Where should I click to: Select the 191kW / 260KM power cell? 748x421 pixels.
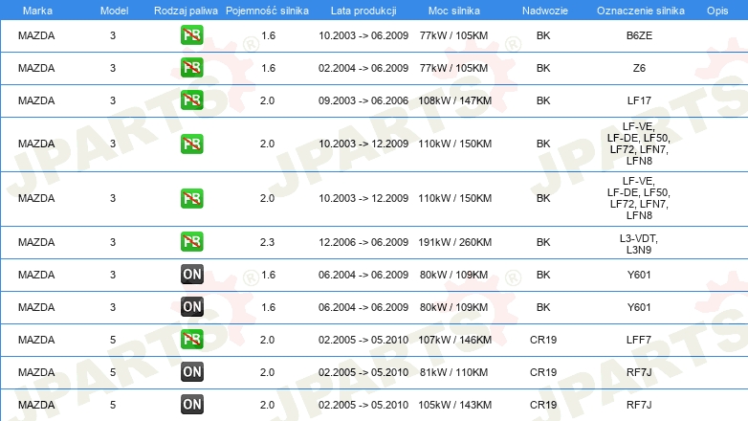[454, 242]
